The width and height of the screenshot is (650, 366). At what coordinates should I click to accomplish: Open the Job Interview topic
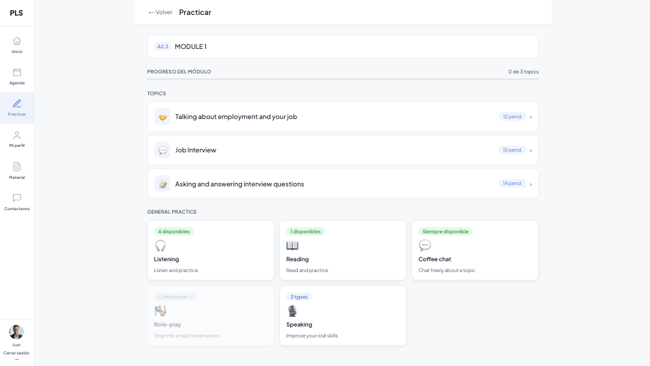coord(343,150)
